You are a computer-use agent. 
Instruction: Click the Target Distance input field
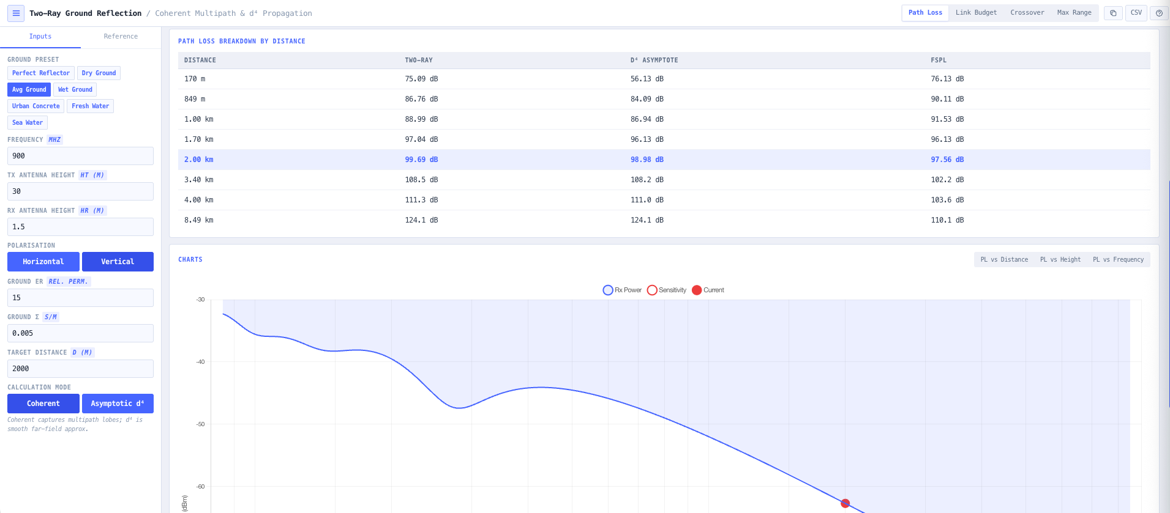(x=80, y=369)
